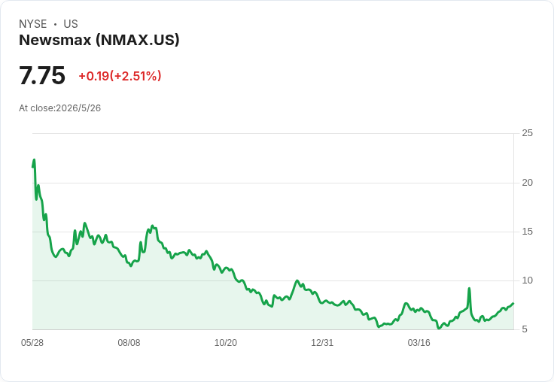Click the 10/20 date axis label

tap(226, 343)
